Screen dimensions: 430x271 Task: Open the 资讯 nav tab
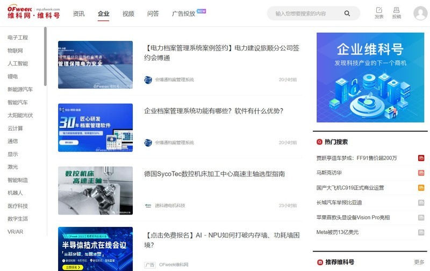(x=79, y=13)
